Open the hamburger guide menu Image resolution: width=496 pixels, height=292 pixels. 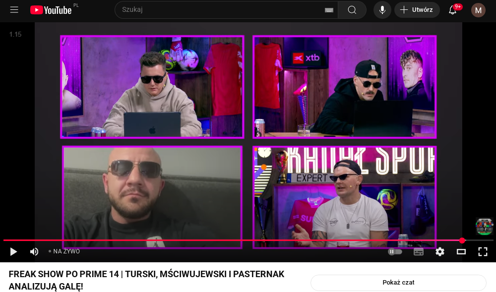14,10
